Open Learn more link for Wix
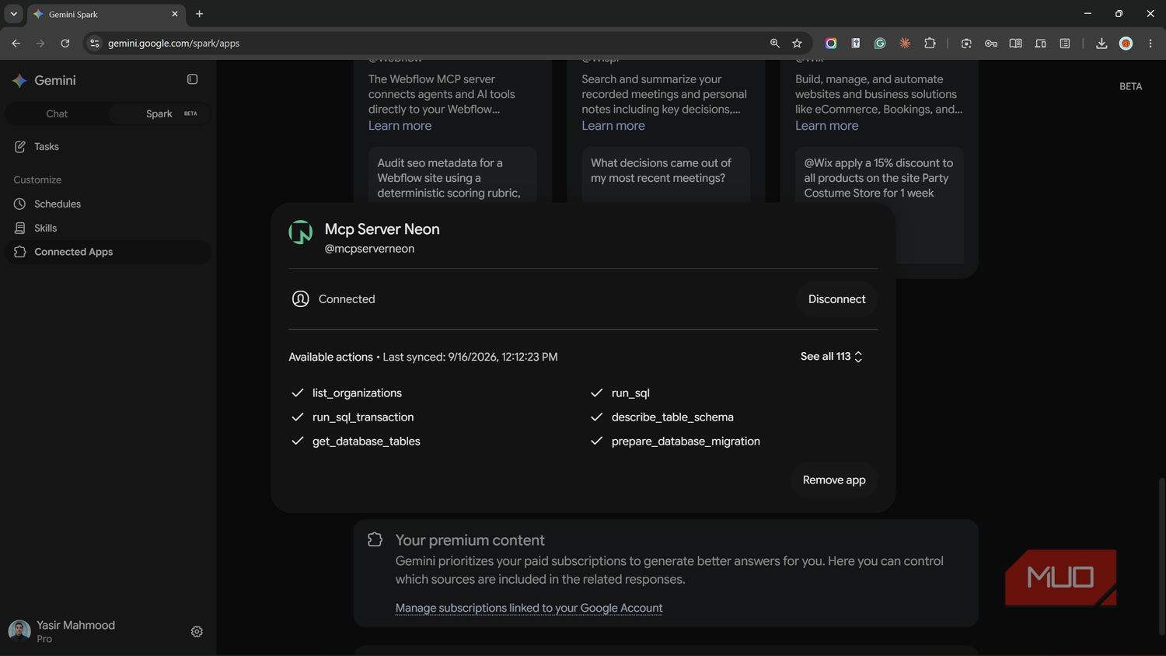 coord(826,126)
